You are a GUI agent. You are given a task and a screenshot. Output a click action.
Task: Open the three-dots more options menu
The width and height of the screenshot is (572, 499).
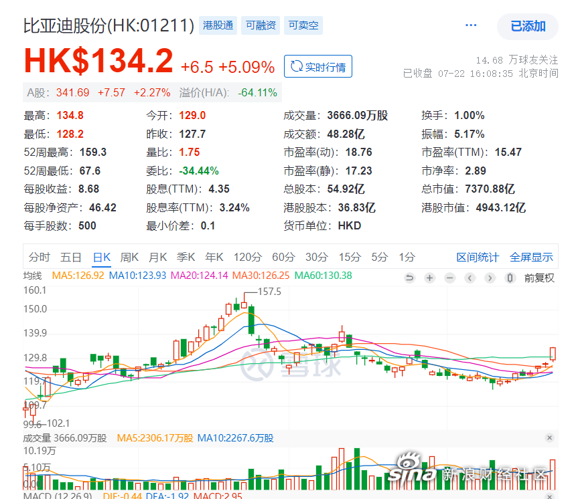tap(471, 25)
